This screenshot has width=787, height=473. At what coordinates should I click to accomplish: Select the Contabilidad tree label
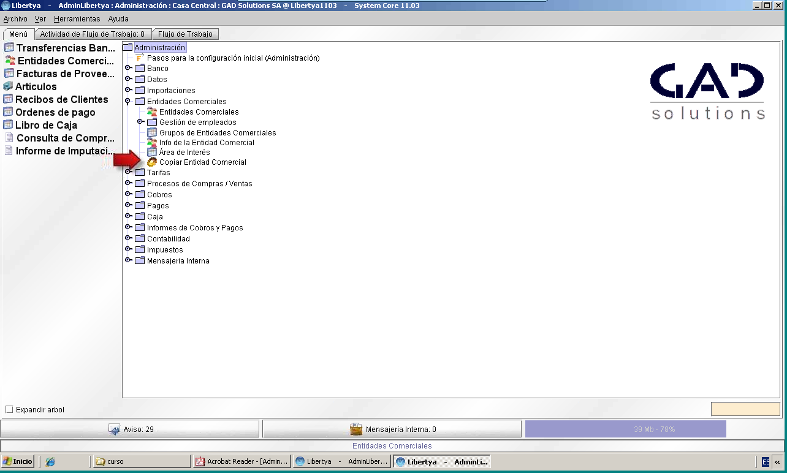tap(169, 239)
